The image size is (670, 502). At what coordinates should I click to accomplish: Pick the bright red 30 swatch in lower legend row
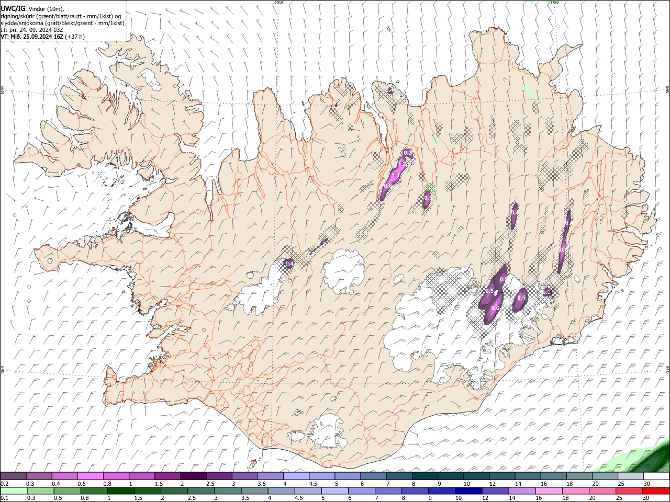click(x=656, y=490)
